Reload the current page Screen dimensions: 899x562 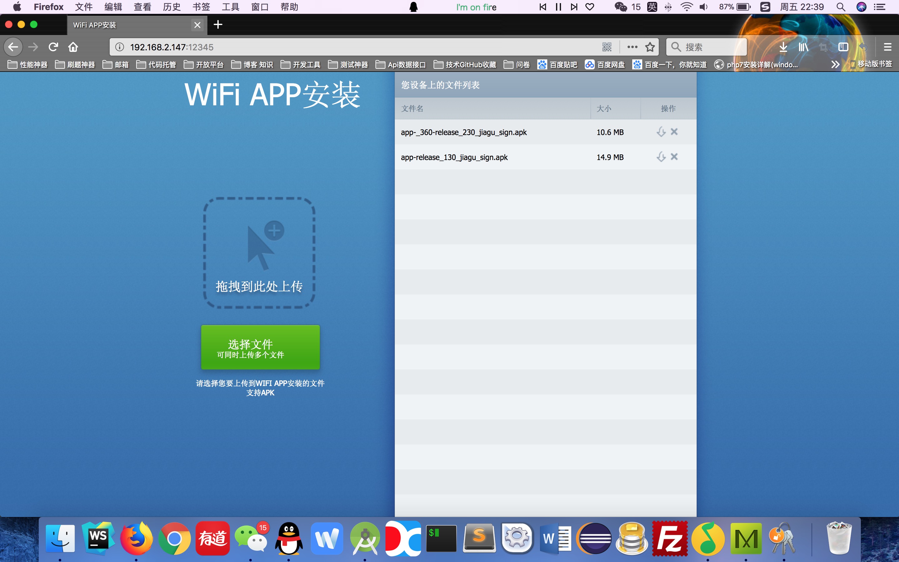click(53, 47)
